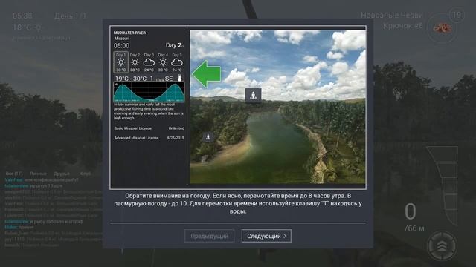476x267 pixels.
Task: Click the Missouri state label
Action: point(122,39)
